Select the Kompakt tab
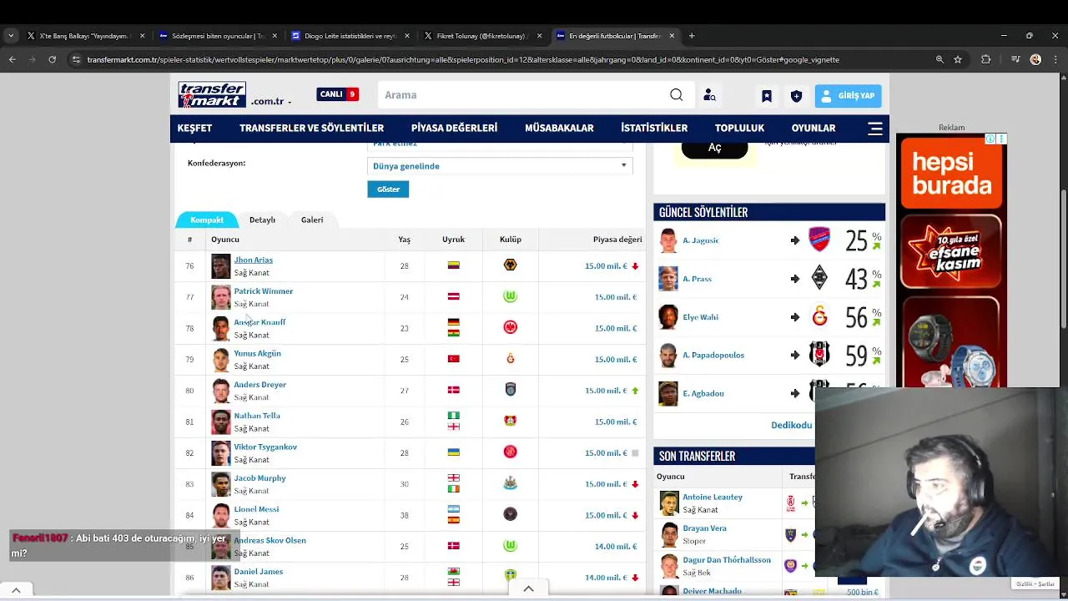Viewport: 1068px width, 601px height. pyautogui.click(x=207, y=220)
